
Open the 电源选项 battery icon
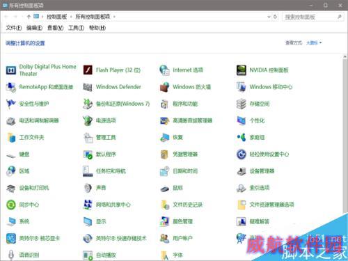(88, 120)
